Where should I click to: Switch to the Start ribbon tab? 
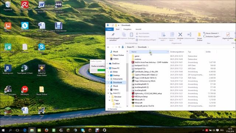tap(118, 29)
